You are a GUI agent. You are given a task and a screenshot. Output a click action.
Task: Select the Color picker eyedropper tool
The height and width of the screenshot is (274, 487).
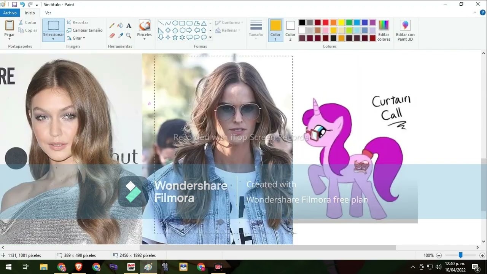[x=120, y=35]
